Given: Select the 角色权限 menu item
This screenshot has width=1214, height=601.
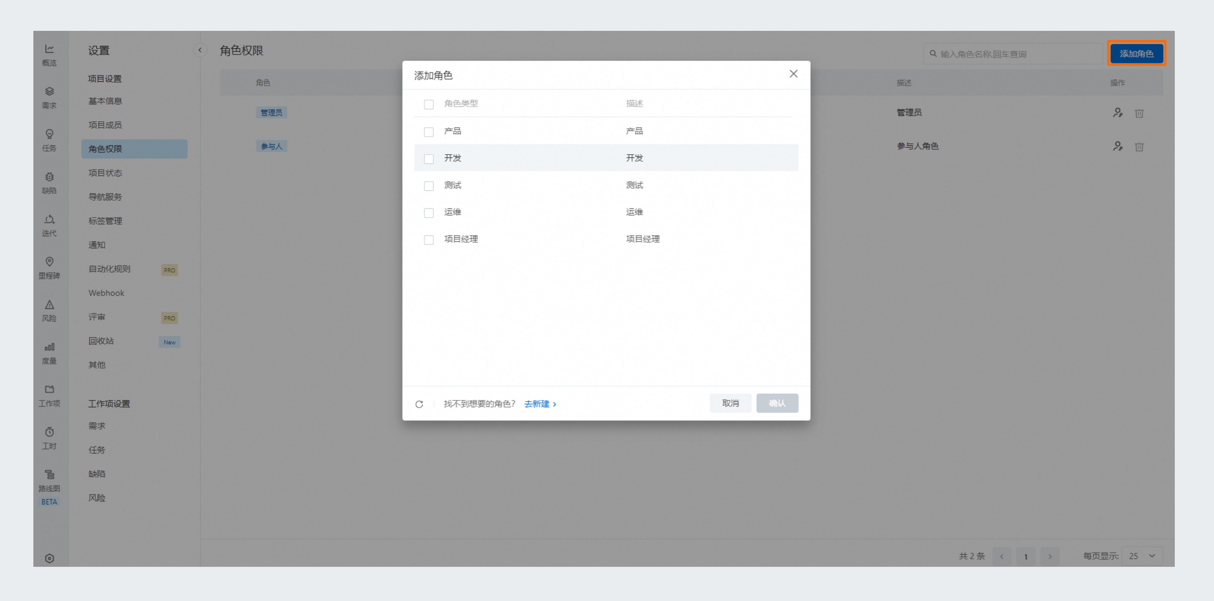Looking at the screenshot, I should (x=133, y=148).
